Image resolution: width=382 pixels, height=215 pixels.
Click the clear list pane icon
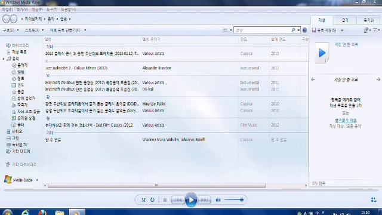(376, 30)
